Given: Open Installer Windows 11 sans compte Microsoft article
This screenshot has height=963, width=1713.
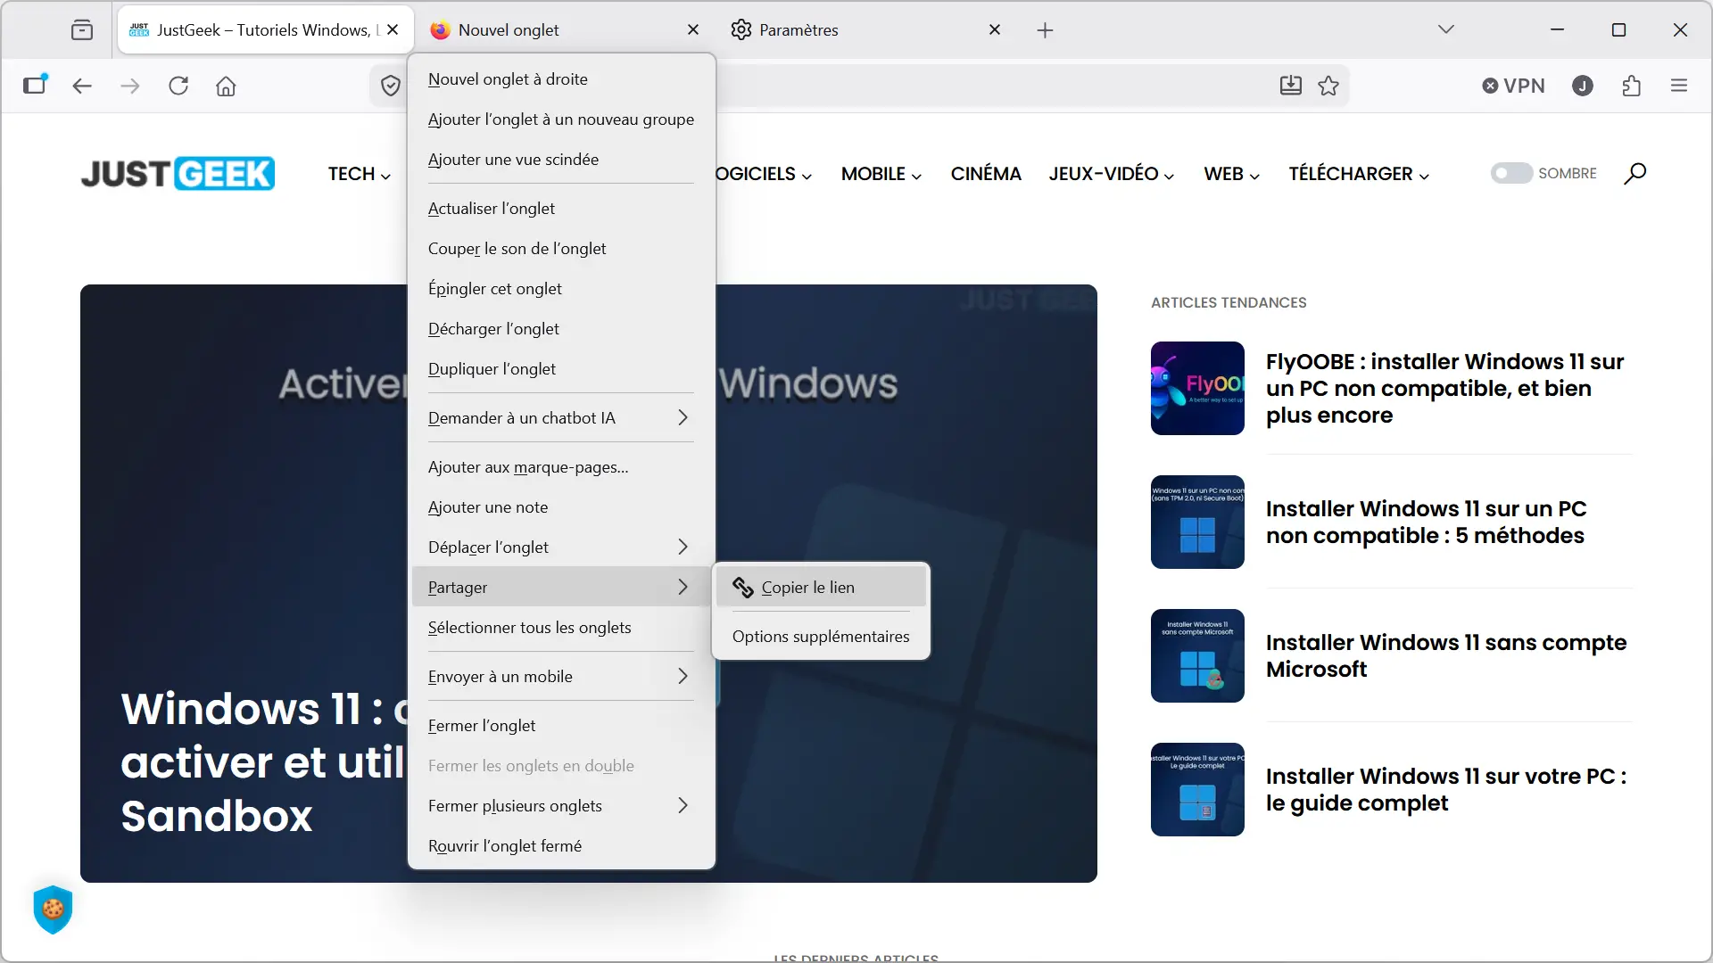Looking at the screenshot, I should point(1446,655).
